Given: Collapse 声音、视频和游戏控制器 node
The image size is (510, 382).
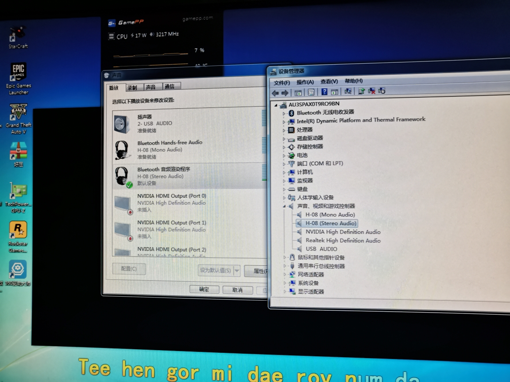Looking at the screenshot, I should [284, 206].
